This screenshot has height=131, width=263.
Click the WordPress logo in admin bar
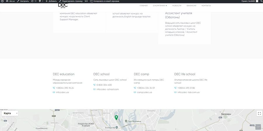(2, 1)
